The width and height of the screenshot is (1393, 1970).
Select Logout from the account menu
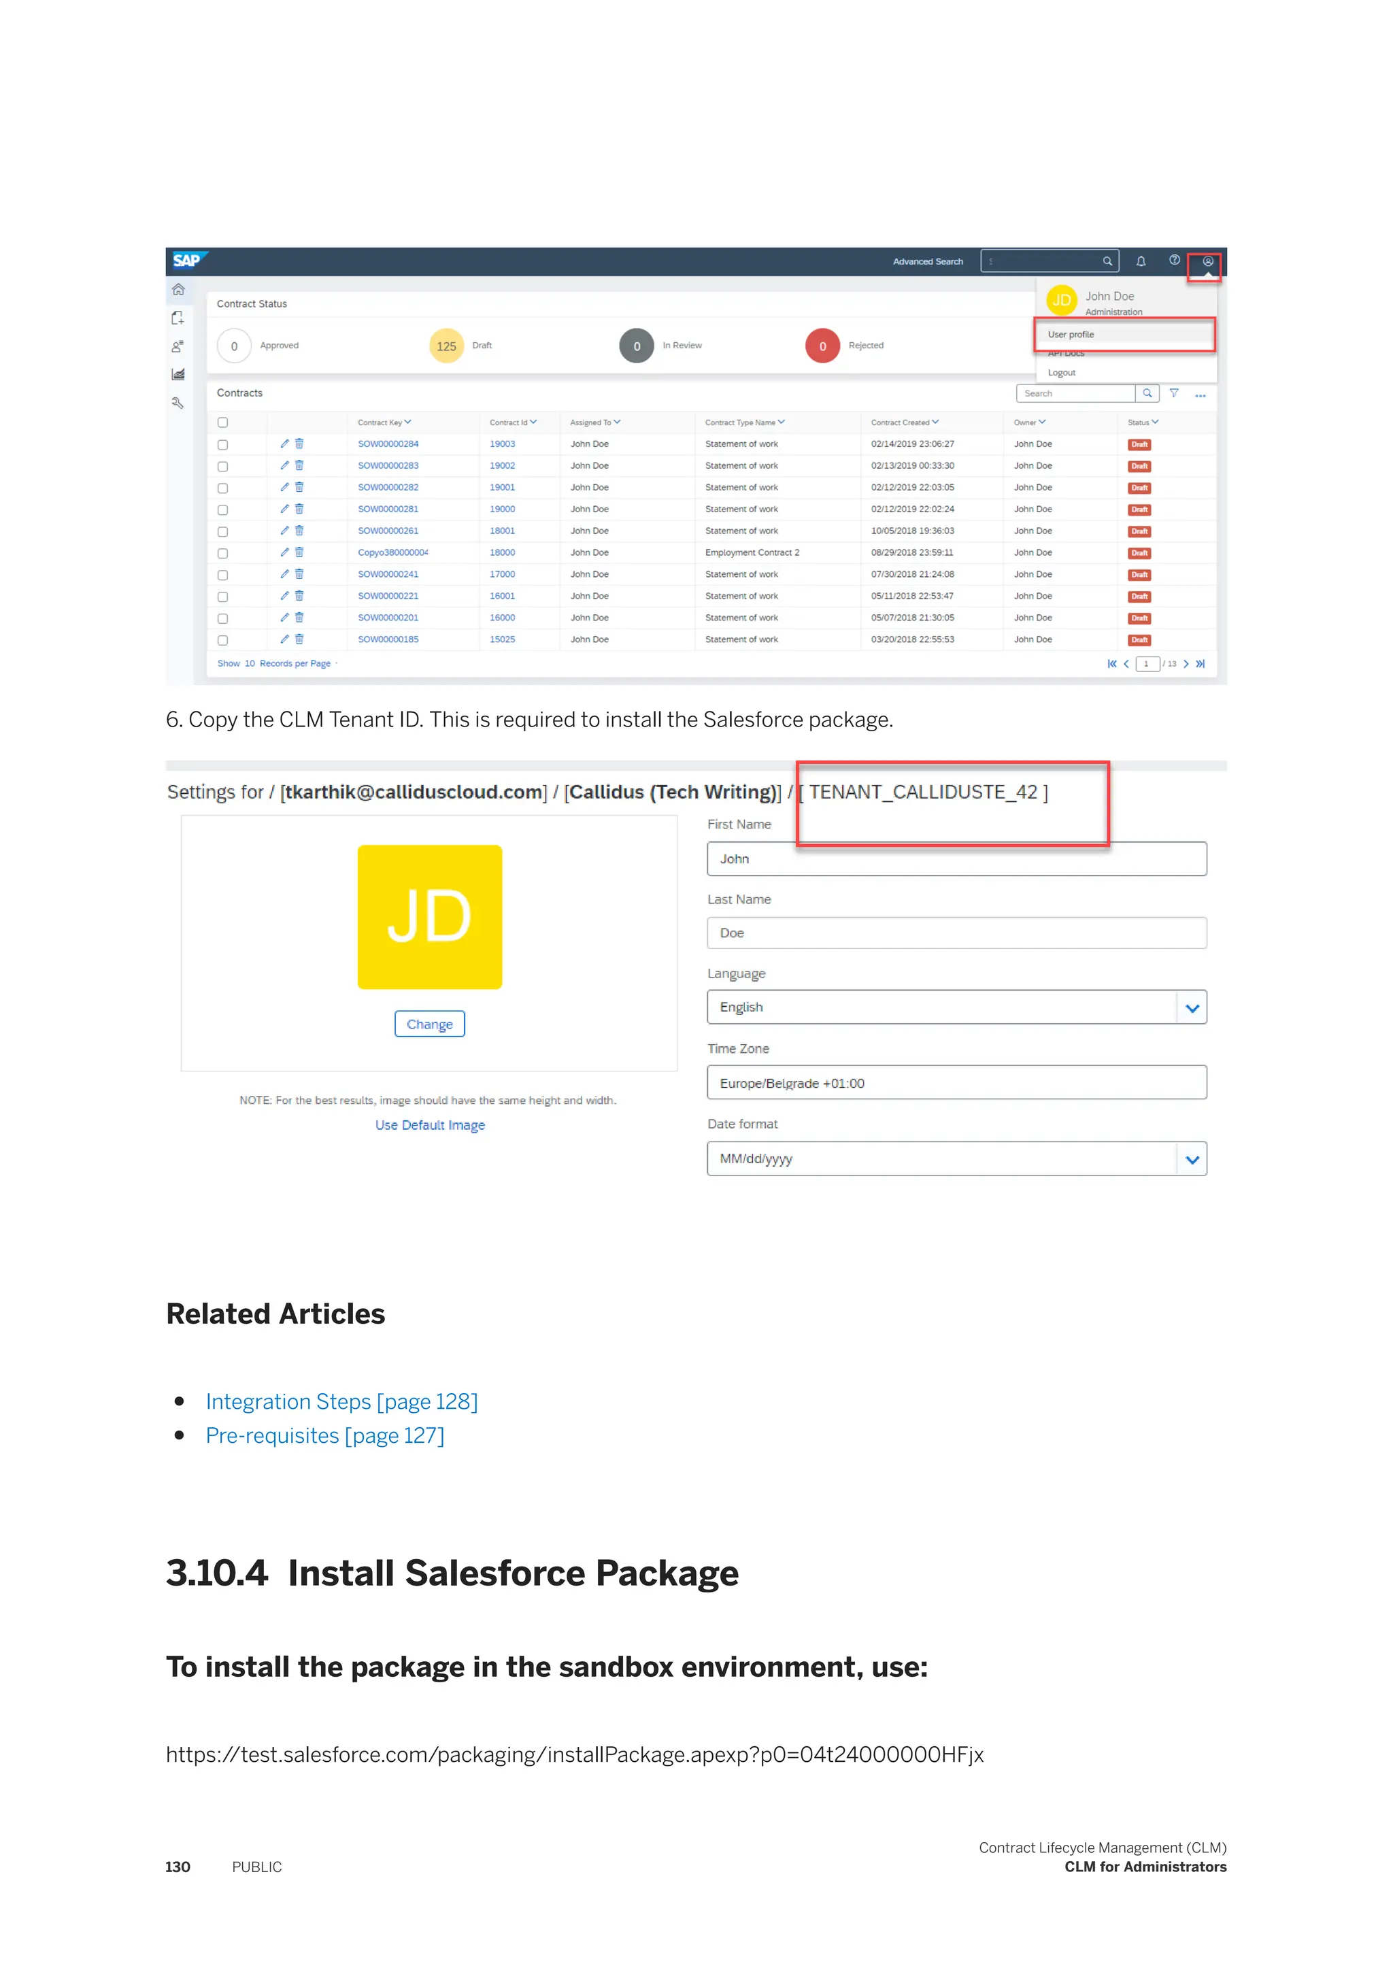[1061, 372]
